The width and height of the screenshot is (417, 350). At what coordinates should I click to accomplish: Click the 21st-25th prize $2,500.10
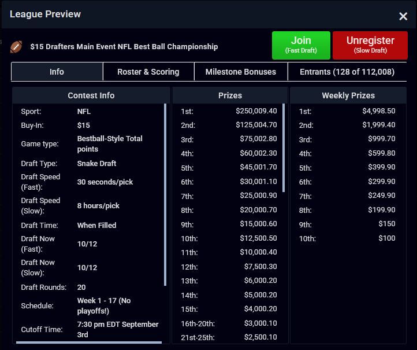pos(260,337)
